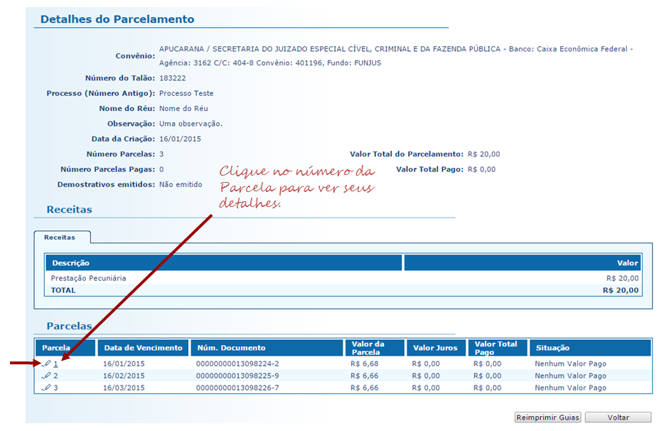Screen dimensions: 659x431
Task: Click Nenhum Valor Pago in parcela 1 row
Action: point(570,363)
